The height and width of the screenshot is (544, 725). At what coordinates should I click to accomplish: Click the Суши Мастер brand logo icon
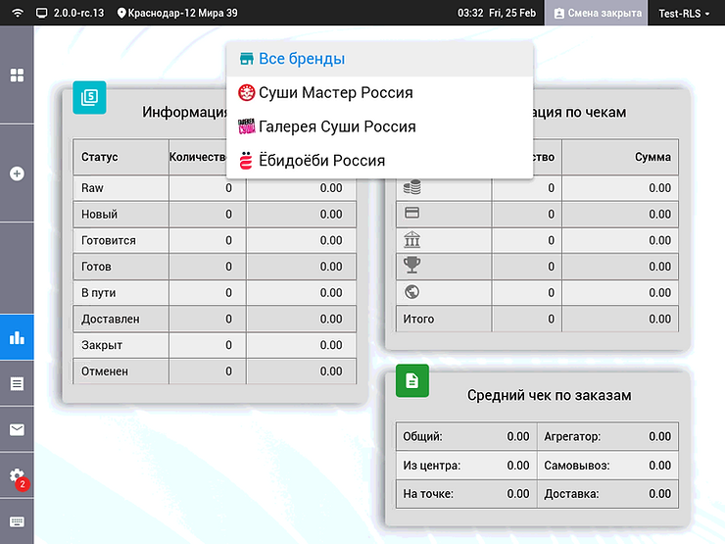247,92
